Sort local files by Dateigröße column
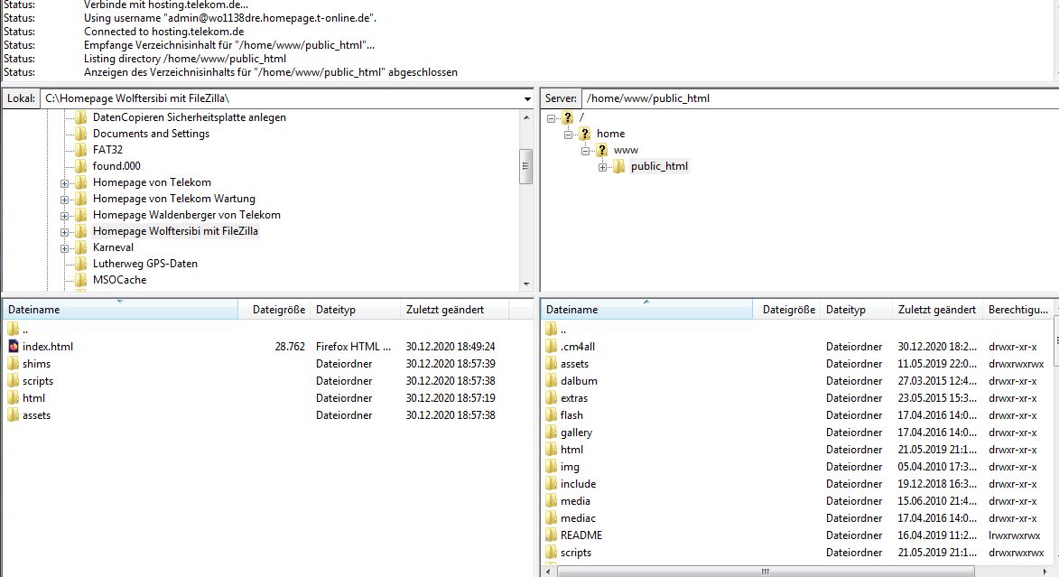The width and height of the screenshot is (1059, 577). click(x=277, y=310)
